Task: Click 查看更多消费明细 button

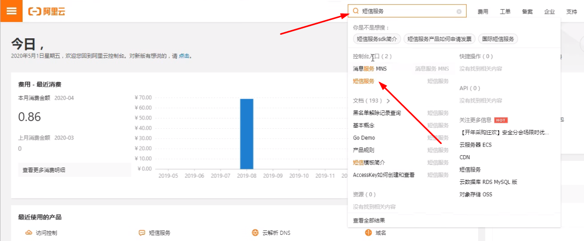Action: 75,170
